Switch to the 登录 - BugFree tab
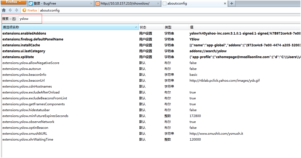The width and height of the screenshot is (301, 158). [61, 3]
